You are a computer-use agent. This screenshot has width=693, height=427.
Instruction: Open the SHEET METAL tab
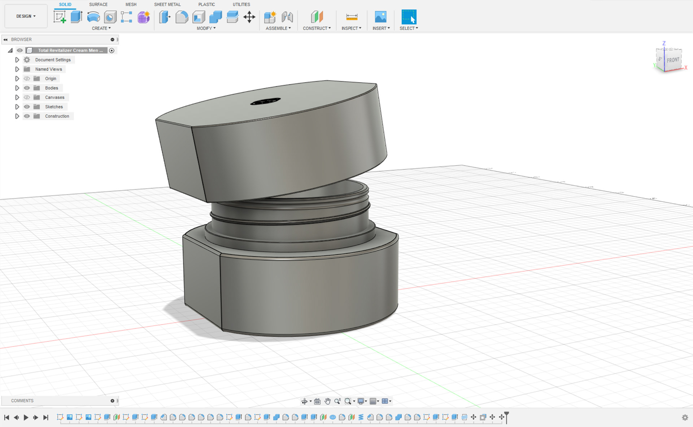(167, 4)
